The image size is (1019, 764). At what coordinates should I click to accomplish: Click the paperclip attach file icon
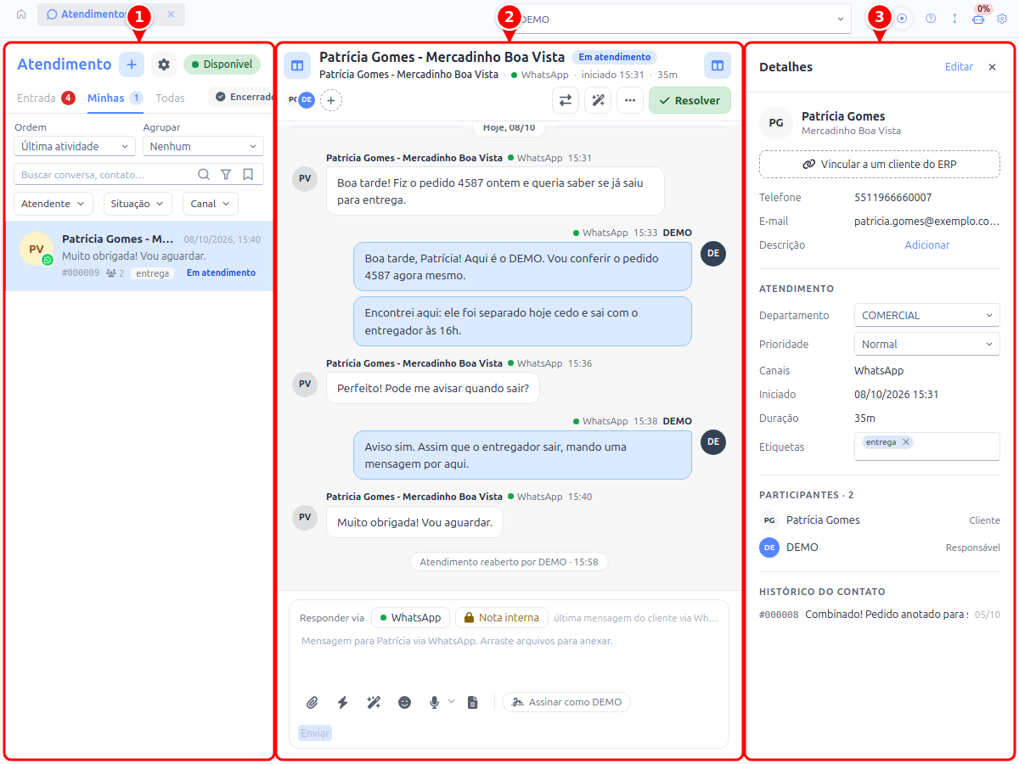312,702
